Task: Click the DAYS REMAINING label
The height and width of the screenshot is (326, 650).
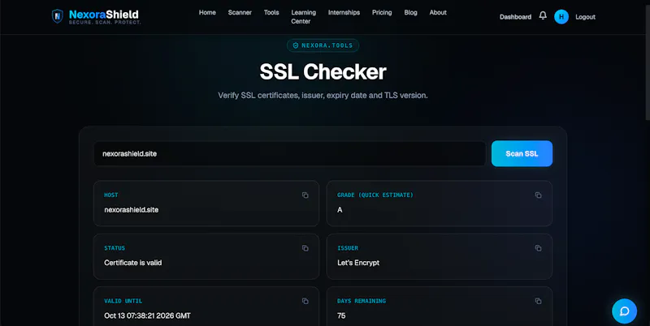Action: (x=362, y=301)
